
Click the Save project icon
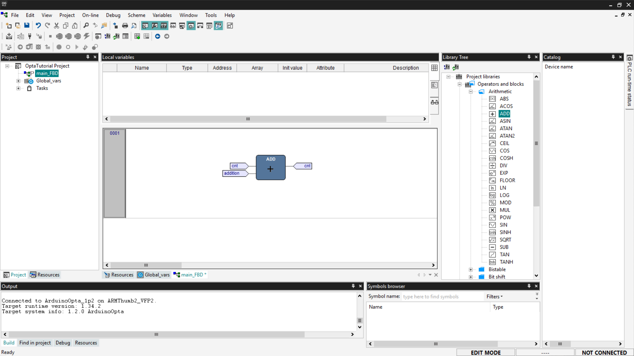[x=27, y=26]
